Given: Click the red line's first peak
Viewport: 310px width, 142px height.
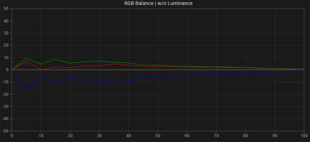Looking at the screenshot, I should pyautogui.click(x=26, y=62).
